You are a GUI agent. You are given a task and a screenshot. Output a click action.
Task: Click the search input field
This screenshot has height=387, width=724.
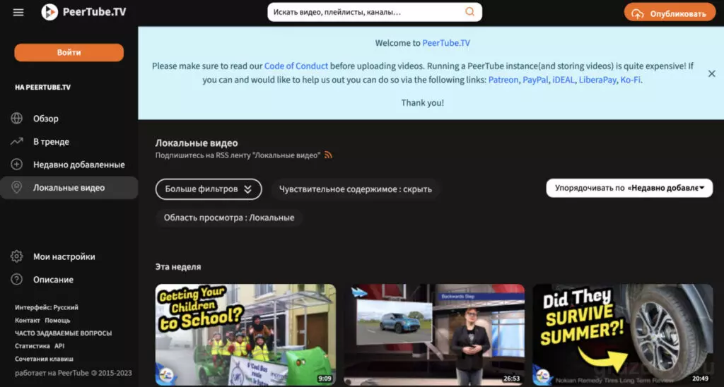367,12
